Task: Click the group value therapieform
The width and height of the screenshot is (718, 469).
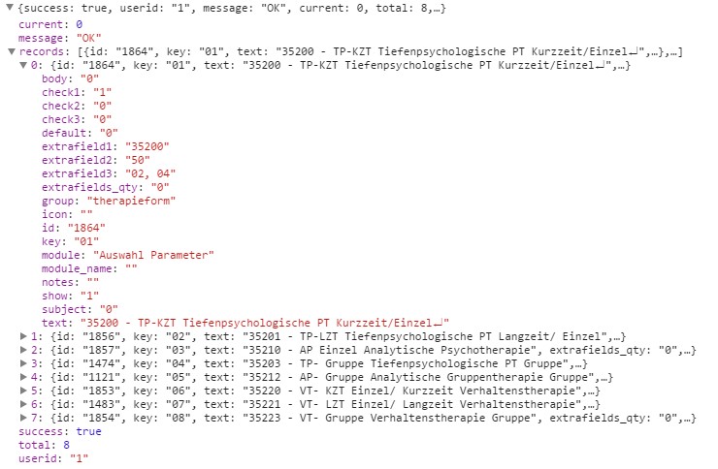Action: (131, 201)
